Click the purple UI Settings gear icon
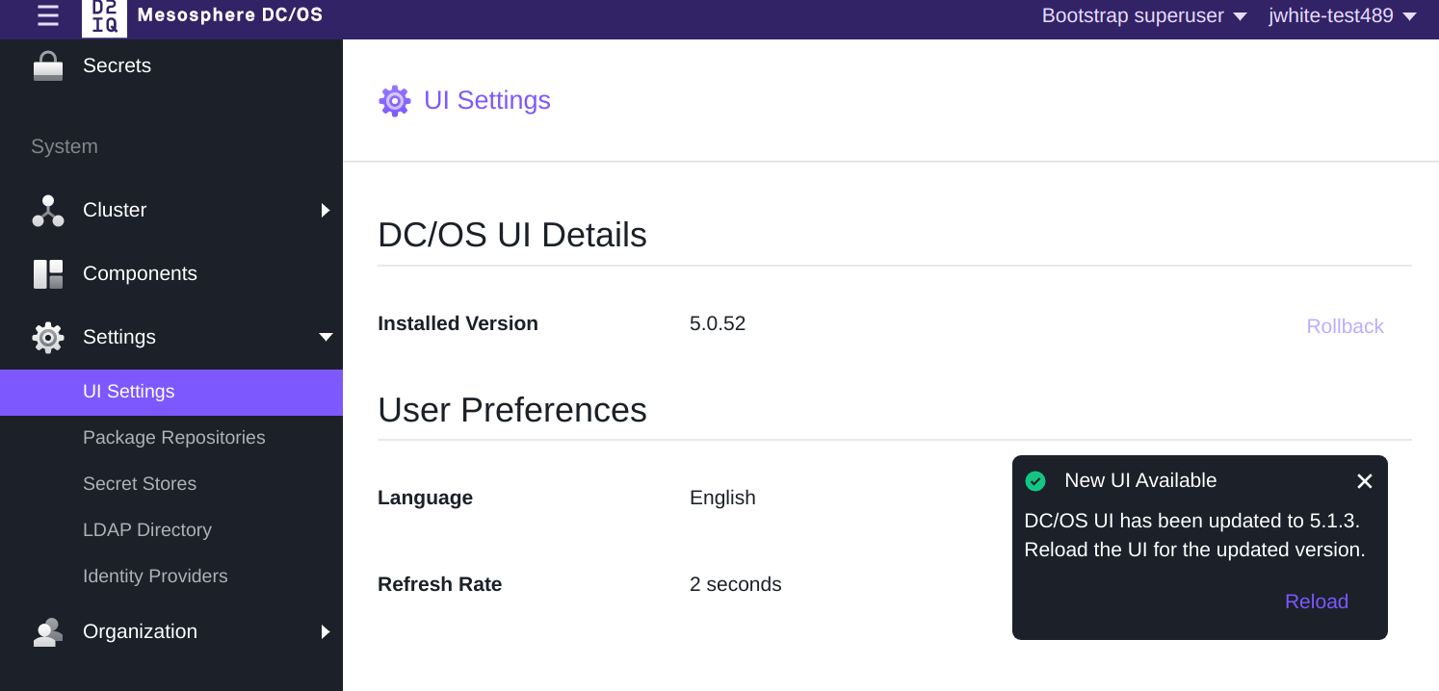This screenshot has height=691, width=1439. pos(395,101)
